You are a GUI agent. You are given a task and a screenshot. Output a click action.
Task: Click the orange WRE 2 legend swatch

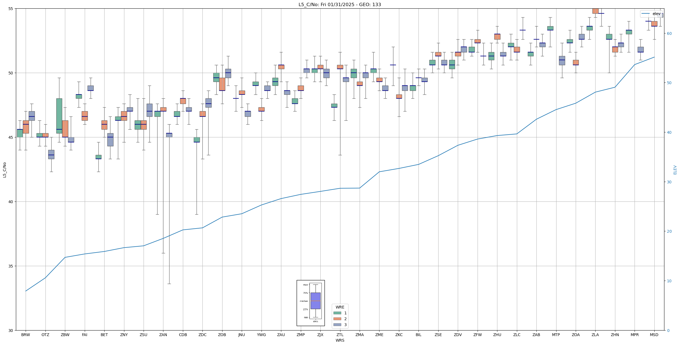pos(337,319)
